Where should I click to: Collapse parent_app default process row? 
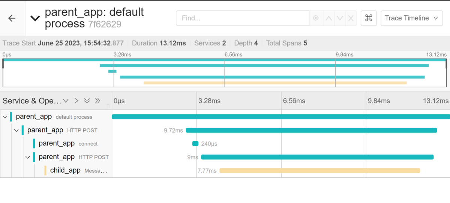click(x=5, y=117)
